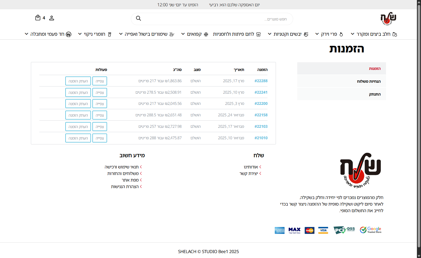The width and height of the screenshot is (421, 258).
Task: Open order link #22158
Action: (261, 115)
